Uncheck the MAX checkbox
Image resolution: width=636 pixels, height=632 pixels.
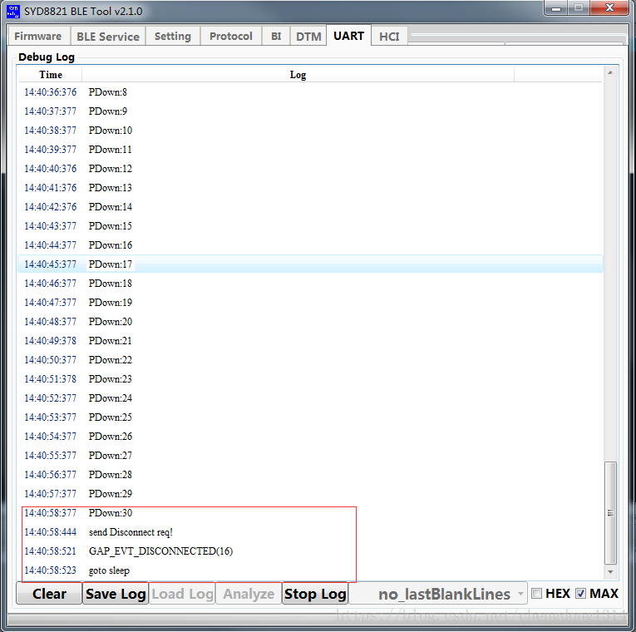coord(580,594)
